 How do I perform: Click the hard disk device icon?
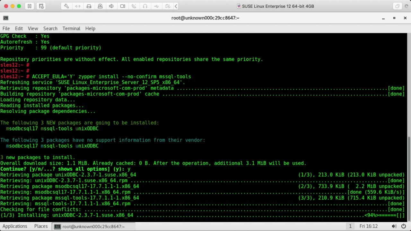[89, 6]
